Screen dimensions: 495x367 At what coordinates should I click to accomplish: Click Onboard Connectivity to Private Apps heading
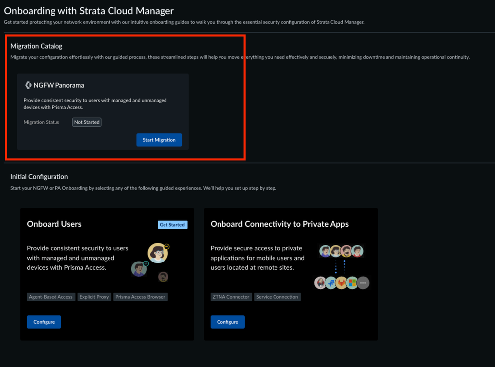coord(279,224)
